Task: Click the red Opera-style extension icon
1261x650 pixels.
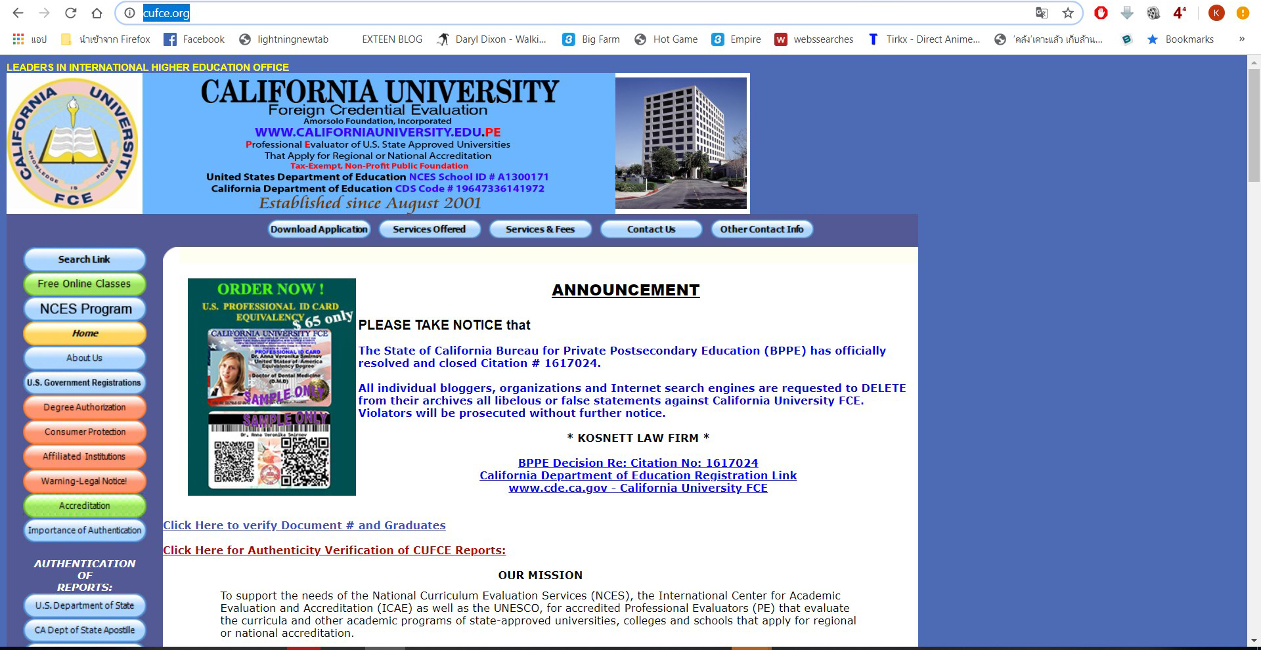Action: point(1101,13)
